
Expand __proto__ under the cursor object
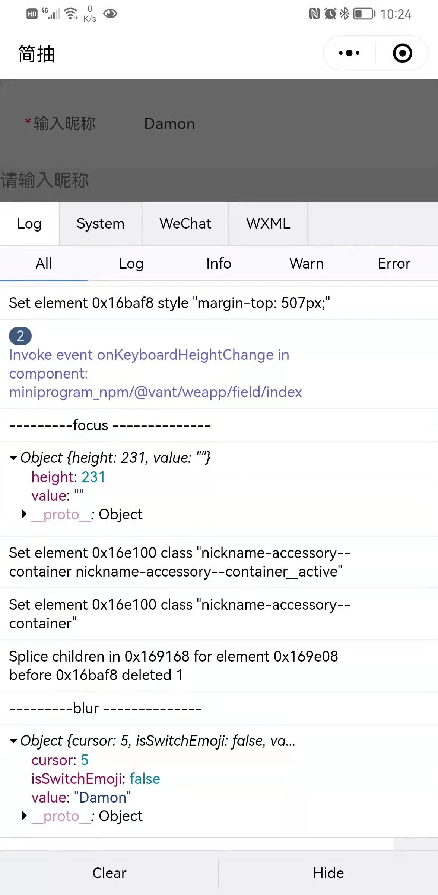(x=25, y=816)
